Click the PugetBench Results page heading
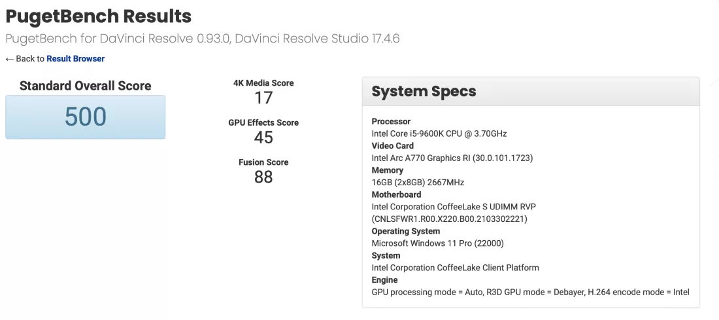 coord(99,16)
